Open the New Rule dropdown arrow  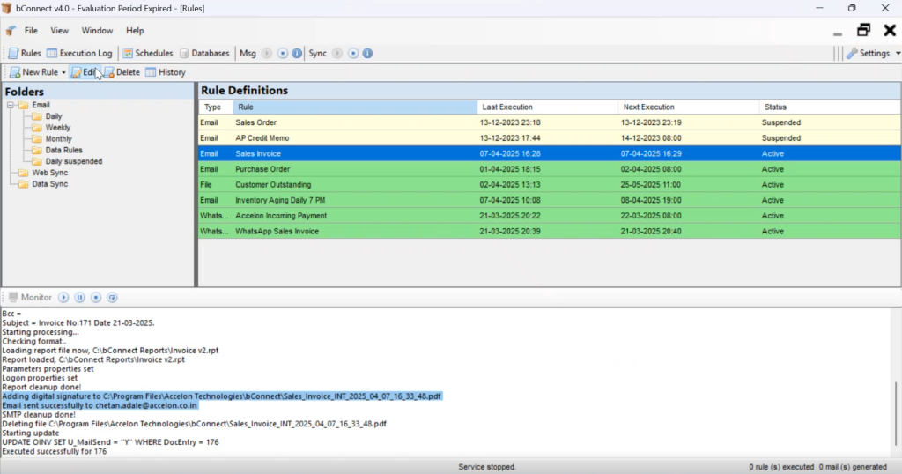(63, 72)
